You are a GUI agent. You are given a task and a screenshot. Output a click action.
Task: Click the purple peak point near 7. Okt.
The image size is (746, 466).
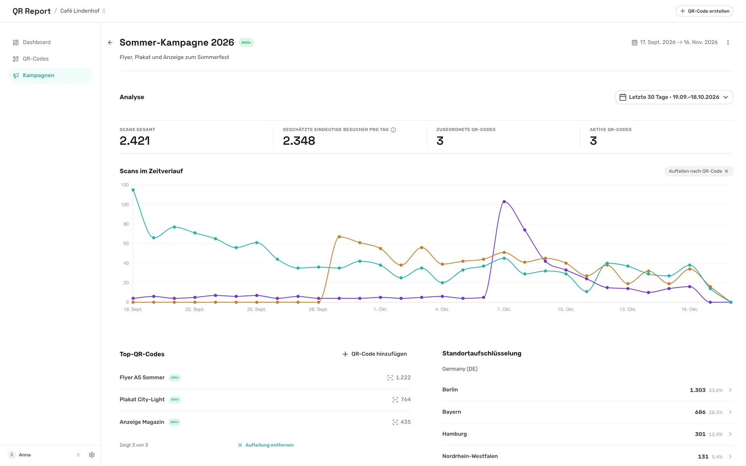point(504,202)
